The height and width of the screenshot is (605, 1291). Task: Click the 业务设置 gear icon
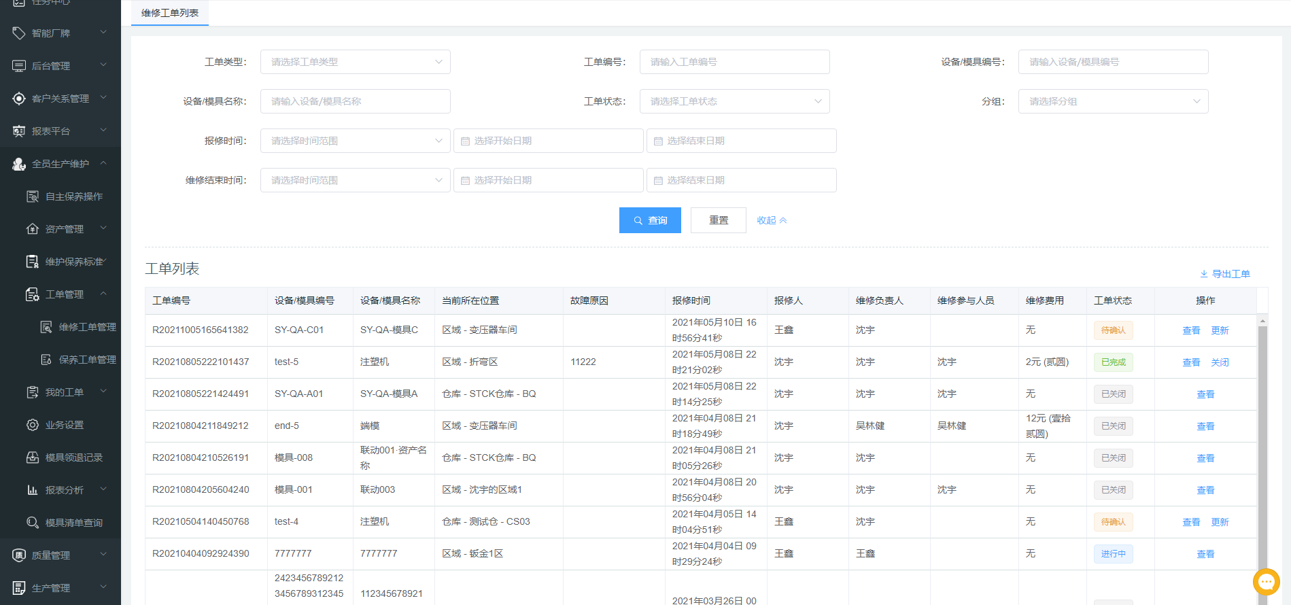33,425
